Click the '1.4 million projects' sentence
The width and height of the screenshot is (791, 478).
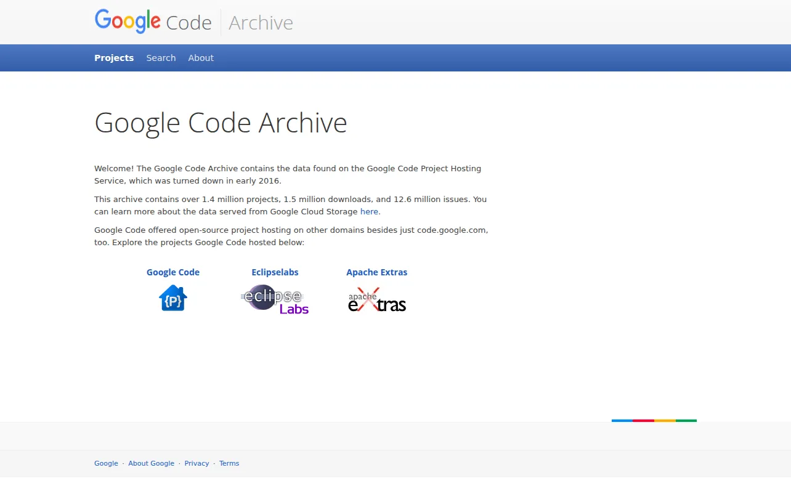(290, 205)
